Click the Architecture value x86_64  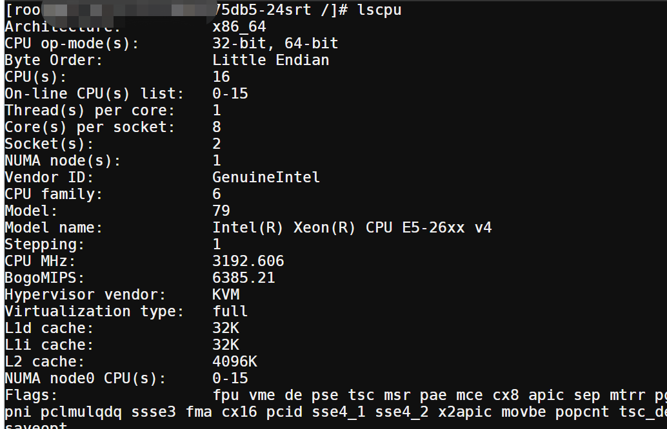coord(239,27)
